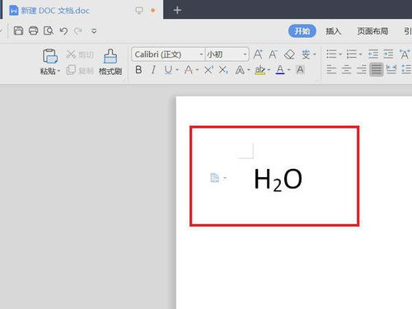Toggle justified alignment button
This screenshot has height=309, width=412.
pos(377,69)
